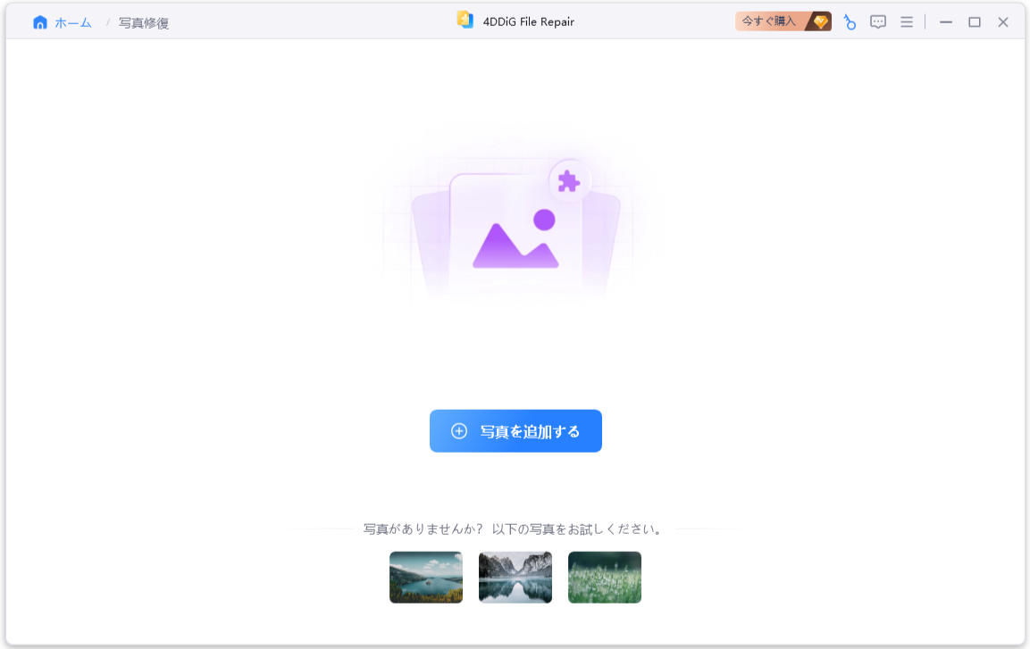1030x649 pixels.
Task: Select the home icon in the breadcrumb bar
Action: point(39,21)
